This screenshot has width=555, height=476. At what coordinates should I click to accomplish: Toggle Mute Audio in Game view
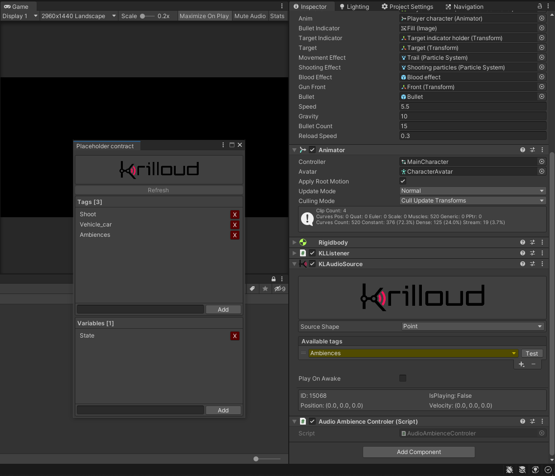[250, 16]
